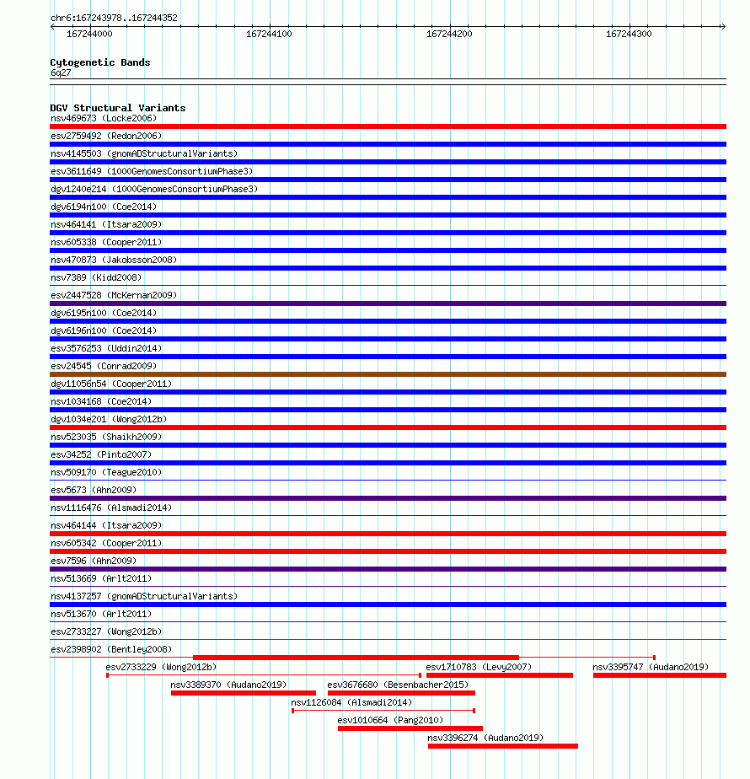Click esv5673 (Ahn2009) label
This screenshot has height=779, width=750.
(x=94, y=491)
